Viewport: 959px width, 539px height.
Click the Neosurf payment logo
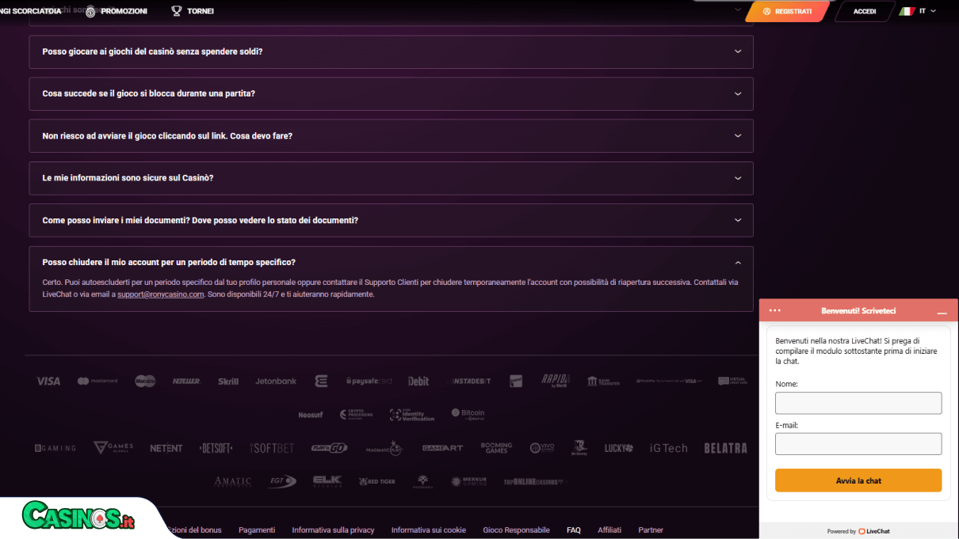311,415
